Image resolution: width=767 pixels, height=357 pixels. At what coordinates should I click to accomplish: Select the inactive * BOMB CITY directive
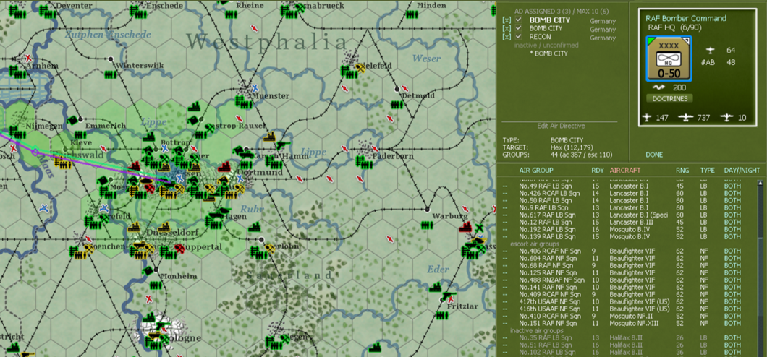coord(548,53)
